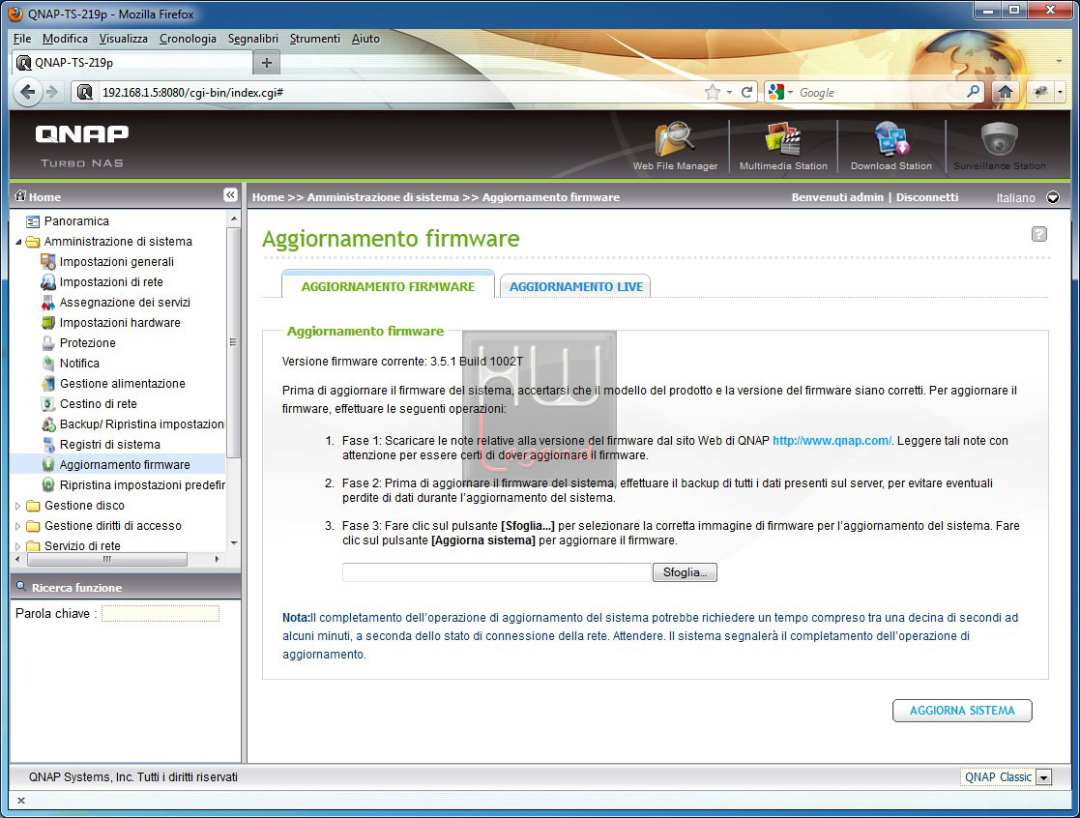Click the Home icon in sidebar header
Screen dimensions: 1080x818
click(x=20, y=196)
